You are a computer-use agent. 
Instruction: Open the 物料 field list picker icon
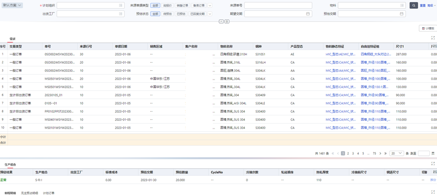point(402,5)
